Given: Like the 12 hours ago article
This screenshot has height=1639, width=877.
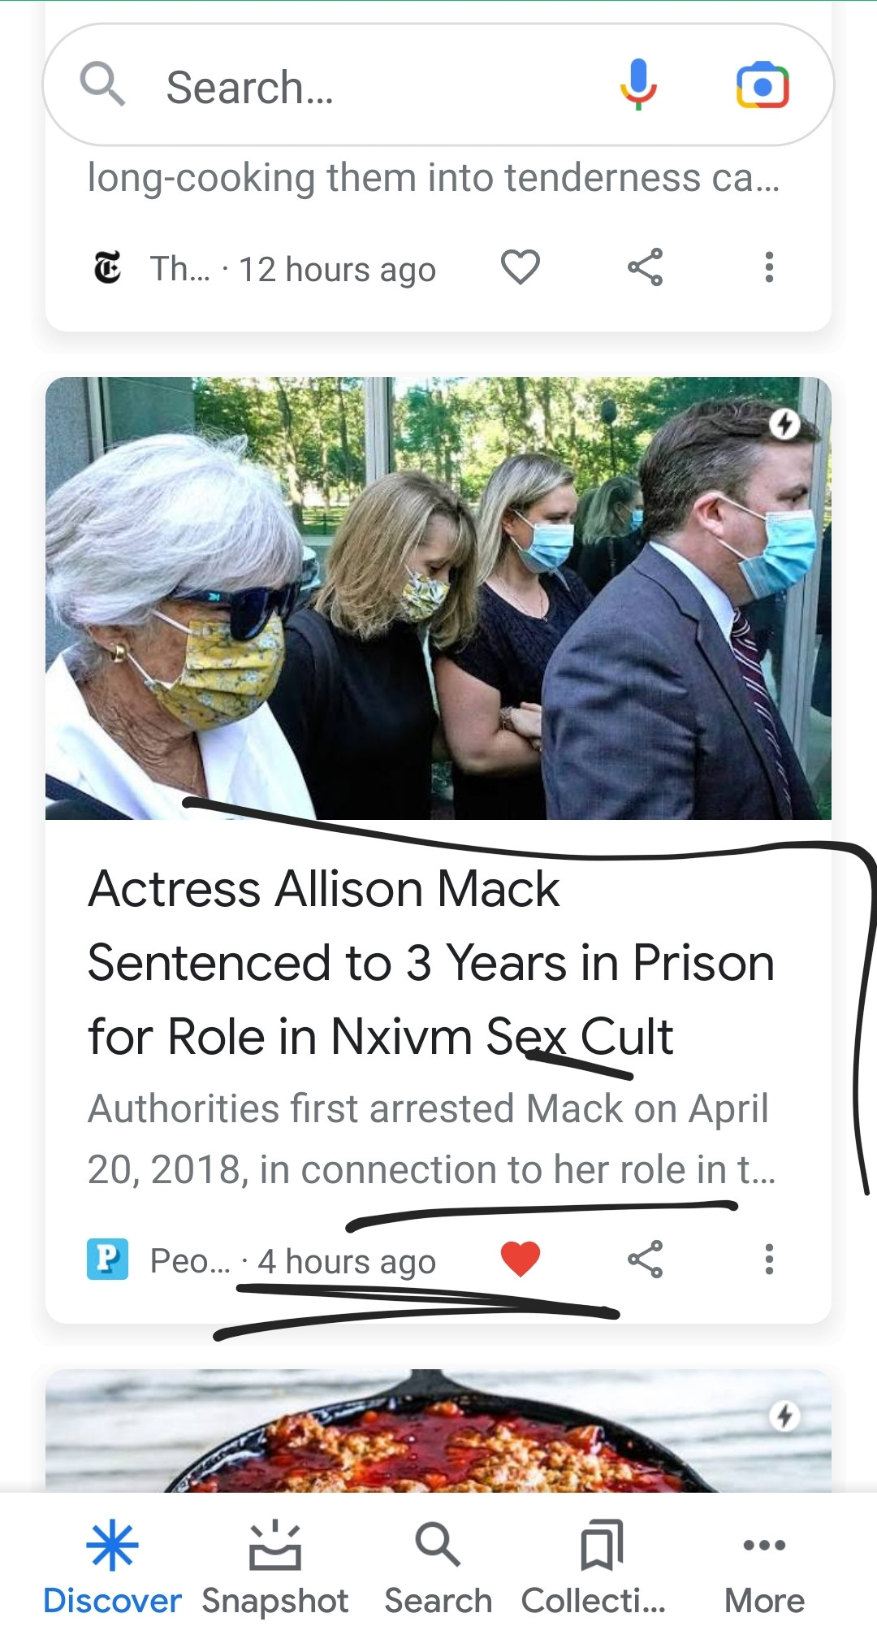Looking at the screenshot, I should (521, 267).
